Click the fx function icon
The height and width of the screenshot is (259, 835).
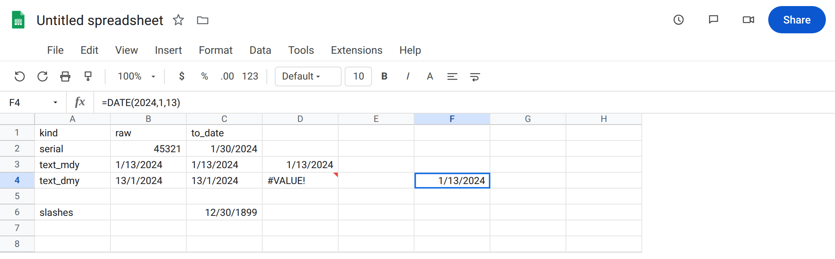[80, 102]
